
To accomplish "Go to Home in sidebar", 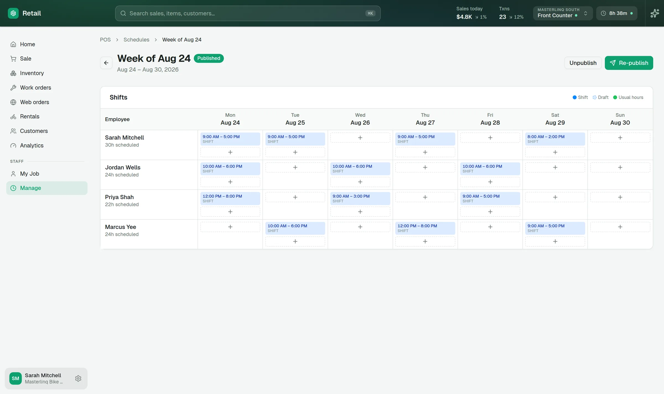I will (47, 44).
